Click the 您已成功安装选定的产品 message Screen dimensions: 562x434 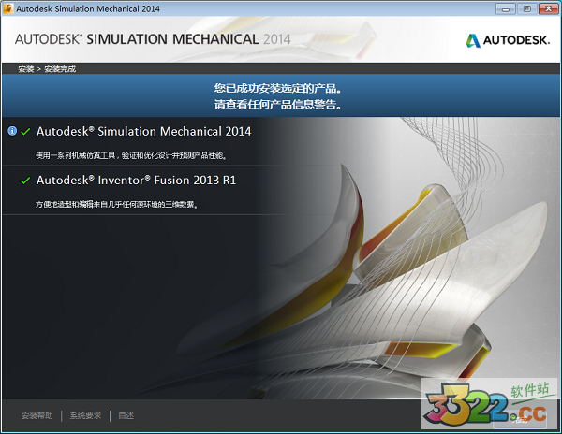(x=278, y=88)
